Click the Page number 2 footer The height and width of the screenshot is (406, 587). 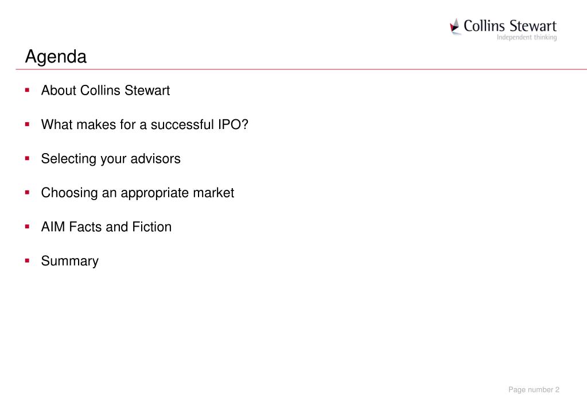point(534,389)
